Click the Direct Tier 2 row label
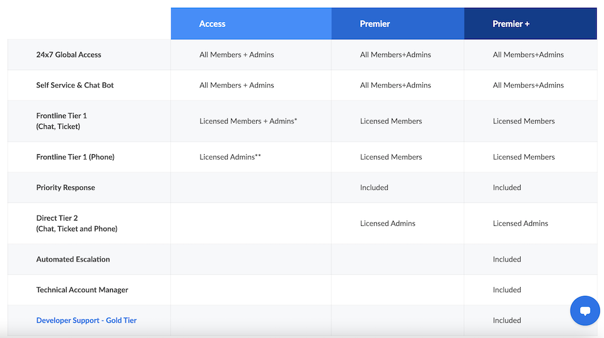The image size is (604, 338). click(77, 223)
